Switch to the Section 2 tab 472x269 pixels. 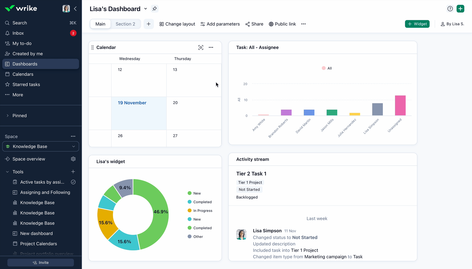click(x=125, y=24)
